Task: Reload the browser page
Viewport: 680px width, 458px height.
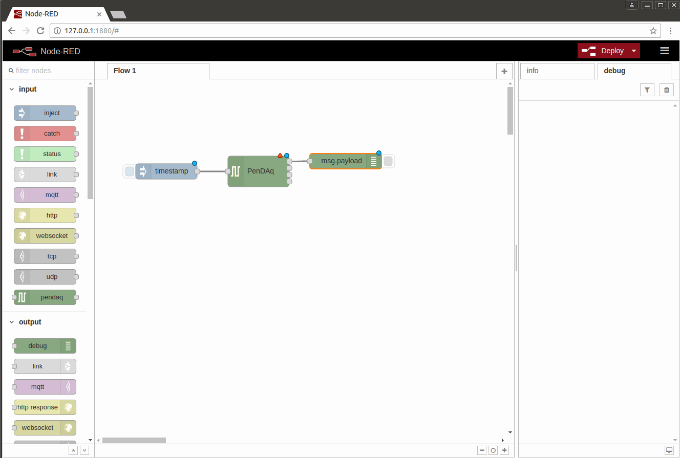Action: coord(40,31)
